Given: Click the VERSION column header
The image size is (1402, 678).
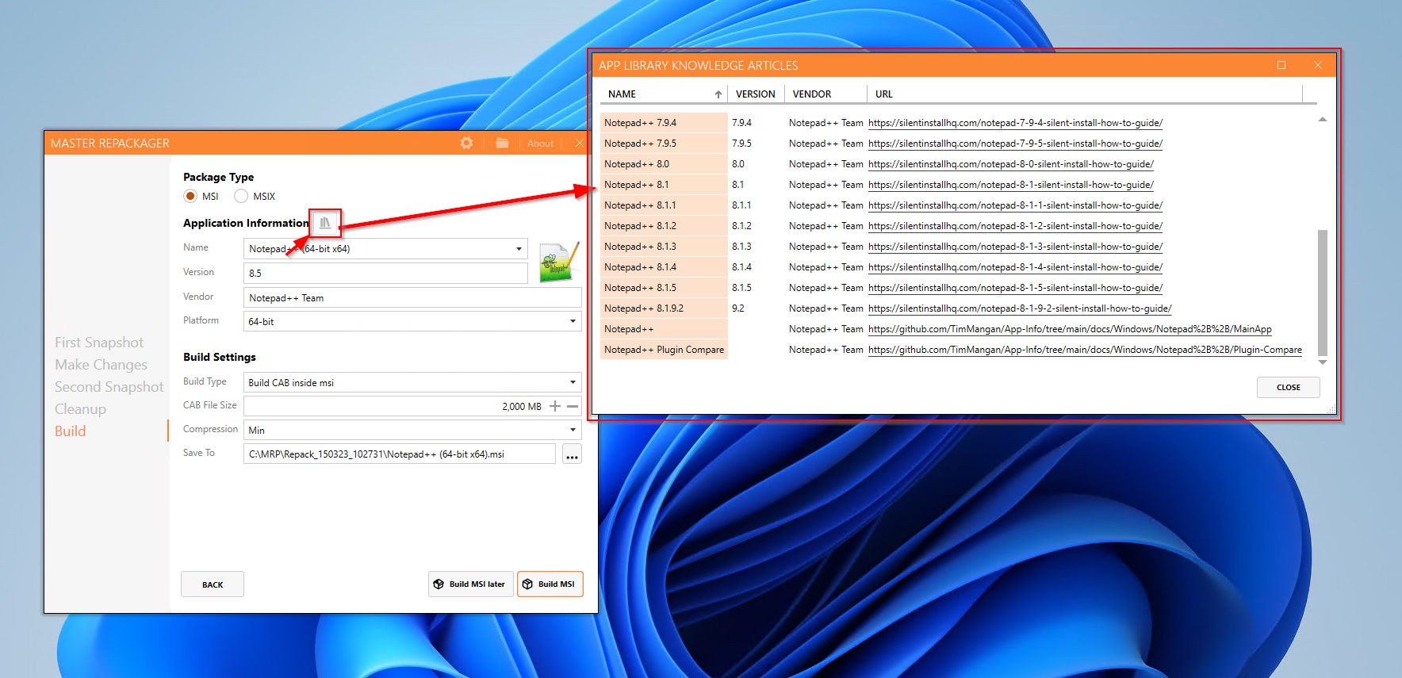Looking at the screenshot, I should pyautogui.click(x=756, y=94).
